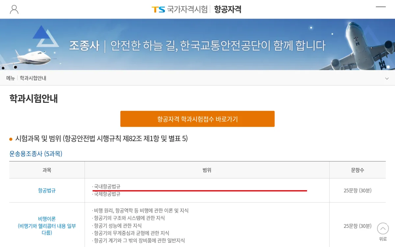Select the 비행이론 subject cell

(x=47, y=226)
